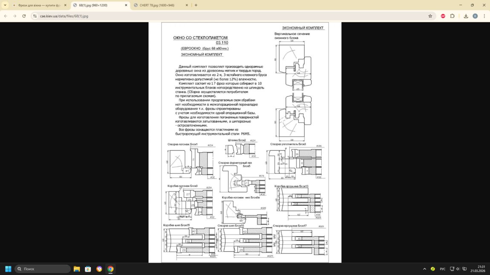Switch to the Фрези для вікна tab
490x275 pixels.
pos(37,5)
